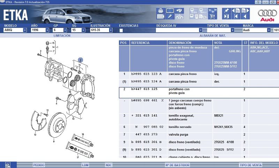Click the printer icon in the toolbar

[160, 10]
